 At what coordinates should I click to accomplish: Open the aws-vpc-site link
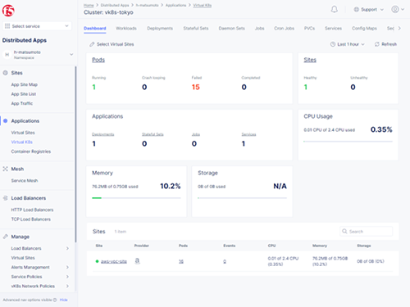tap(114, 261)
